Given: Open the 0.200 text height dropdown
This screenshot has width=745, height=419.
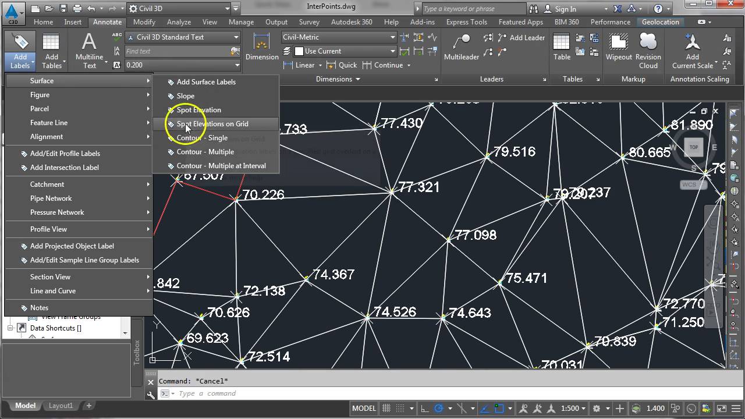Looking at the screenshot, I should pyautogui.click(x=183, y=65).
